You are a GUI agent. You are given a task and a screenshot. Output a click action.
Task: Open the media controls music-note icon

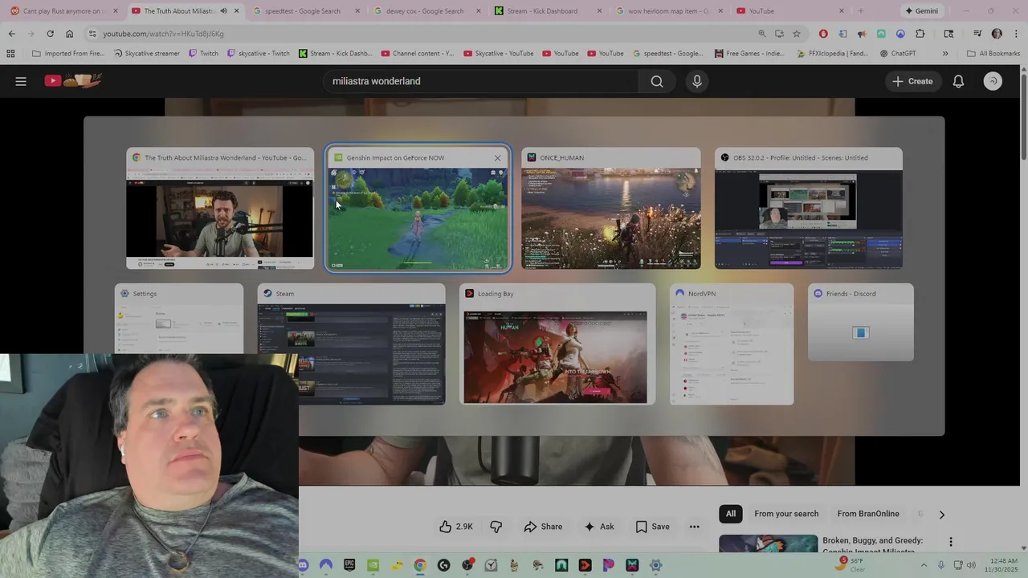click(977, 34)
